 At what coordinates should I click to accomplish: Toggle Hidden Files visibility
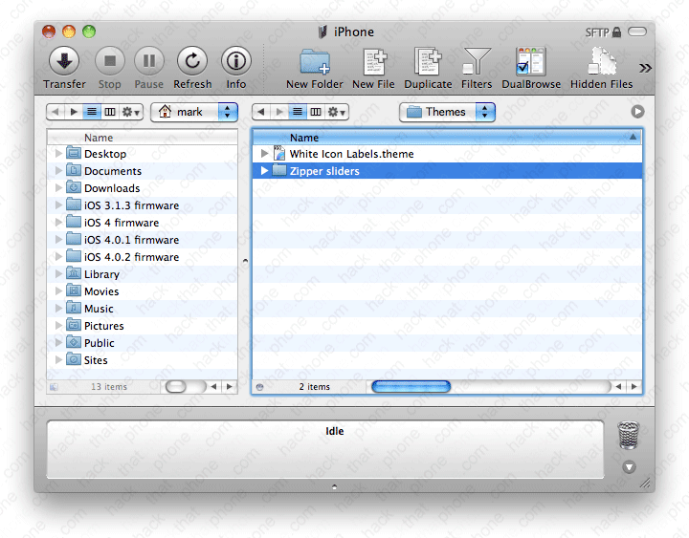click(x=601, y=62)
